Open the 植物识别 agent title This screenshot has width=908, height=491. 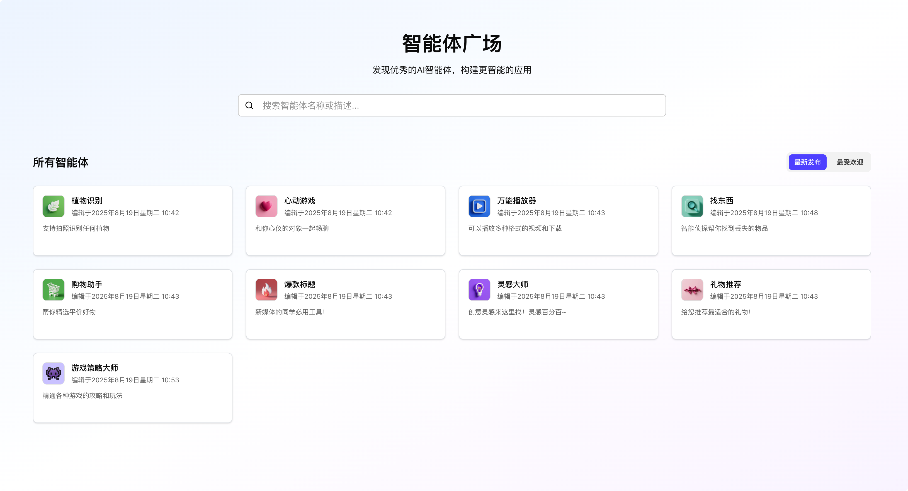pos(87,201)
